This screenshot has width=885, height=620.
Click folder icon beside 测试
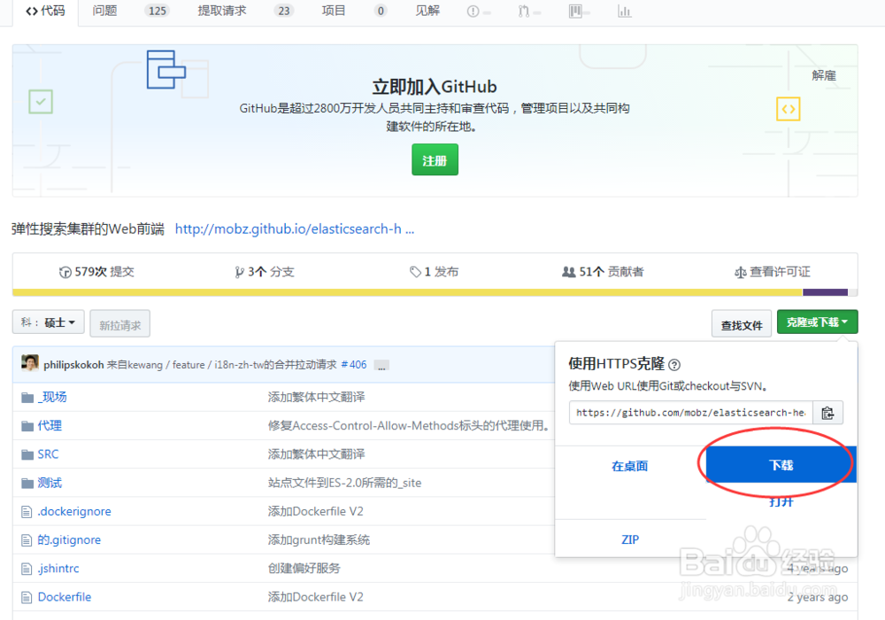pos(27,484)
